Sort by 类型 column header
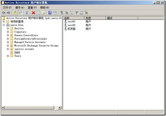The image size is (166, 116). pos(95,18)
